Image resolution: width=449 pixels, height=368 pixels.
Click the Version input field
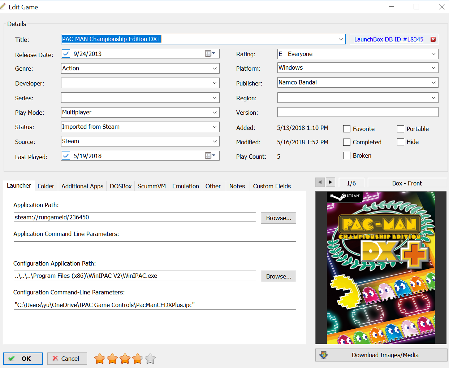pyautogui.click(x=358, y=112)
